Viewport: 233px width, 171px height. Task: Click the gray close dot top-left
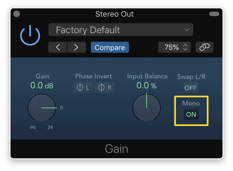pyautogui.click(x=17, y=14)
